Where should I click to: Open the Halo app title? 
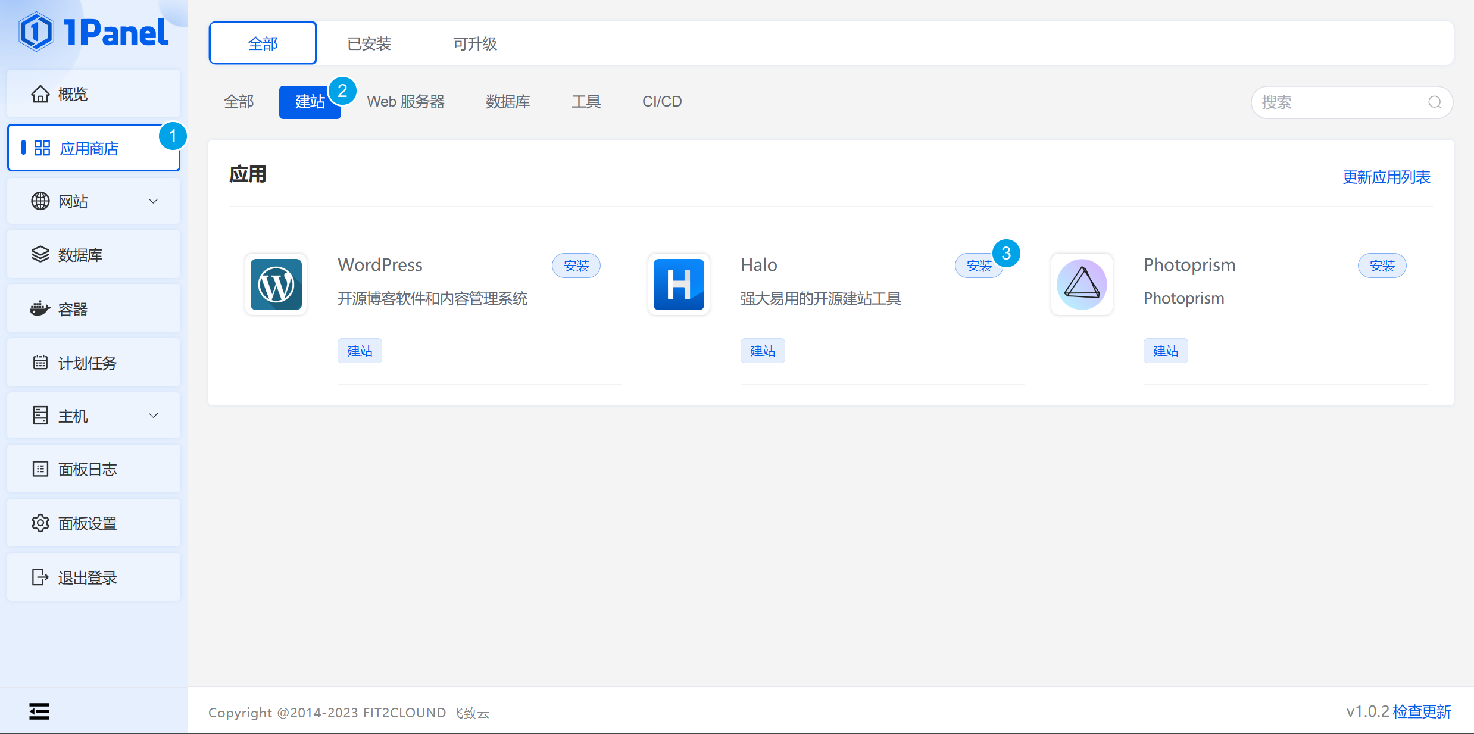pos(759,265)
